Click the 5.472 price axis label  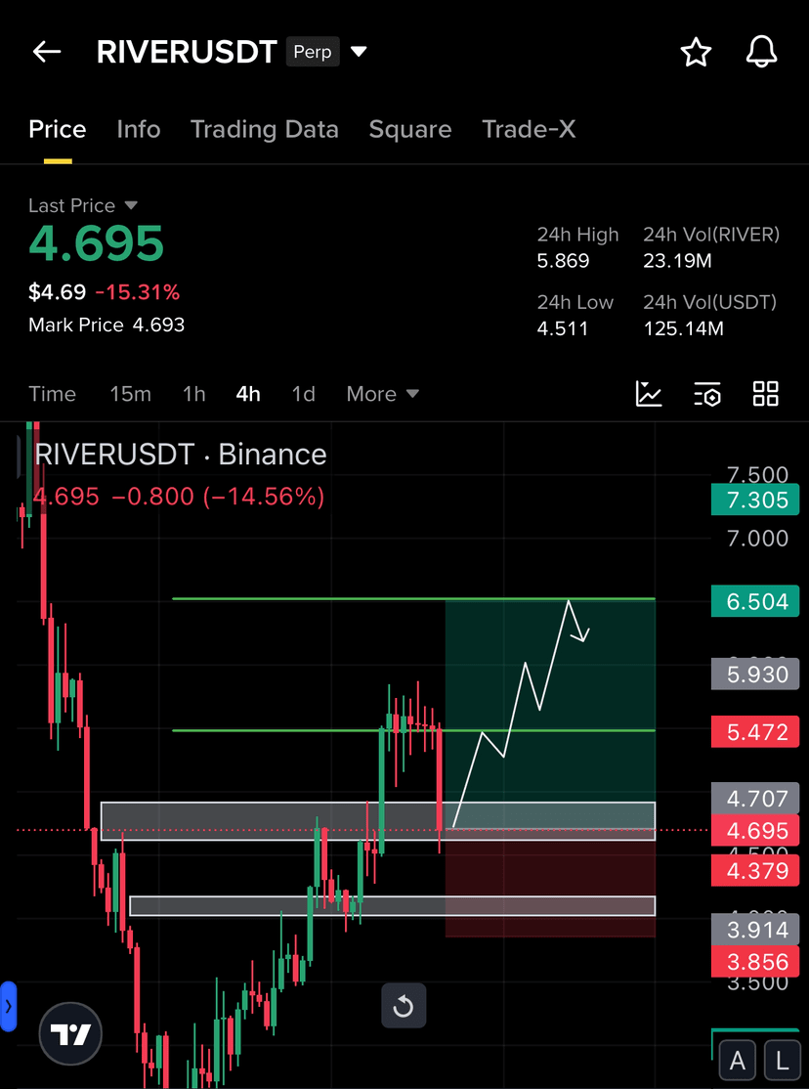[x=757, y=732]
